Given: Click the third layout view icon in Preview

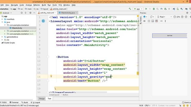Looking at the screenshot, I should (156, 21).
